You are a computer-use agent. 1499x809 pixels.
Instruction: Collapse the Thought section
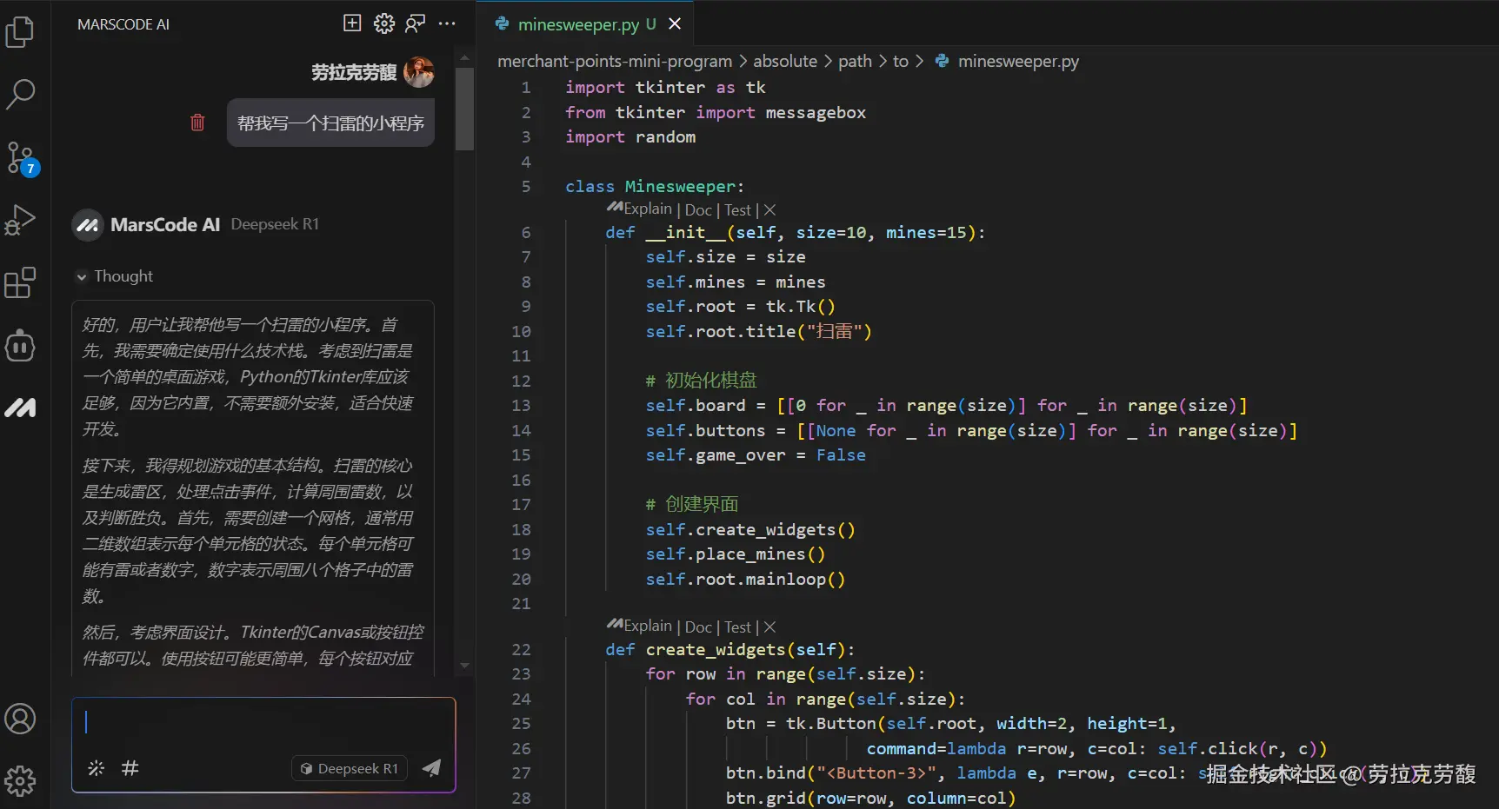(x=82, y=276)
